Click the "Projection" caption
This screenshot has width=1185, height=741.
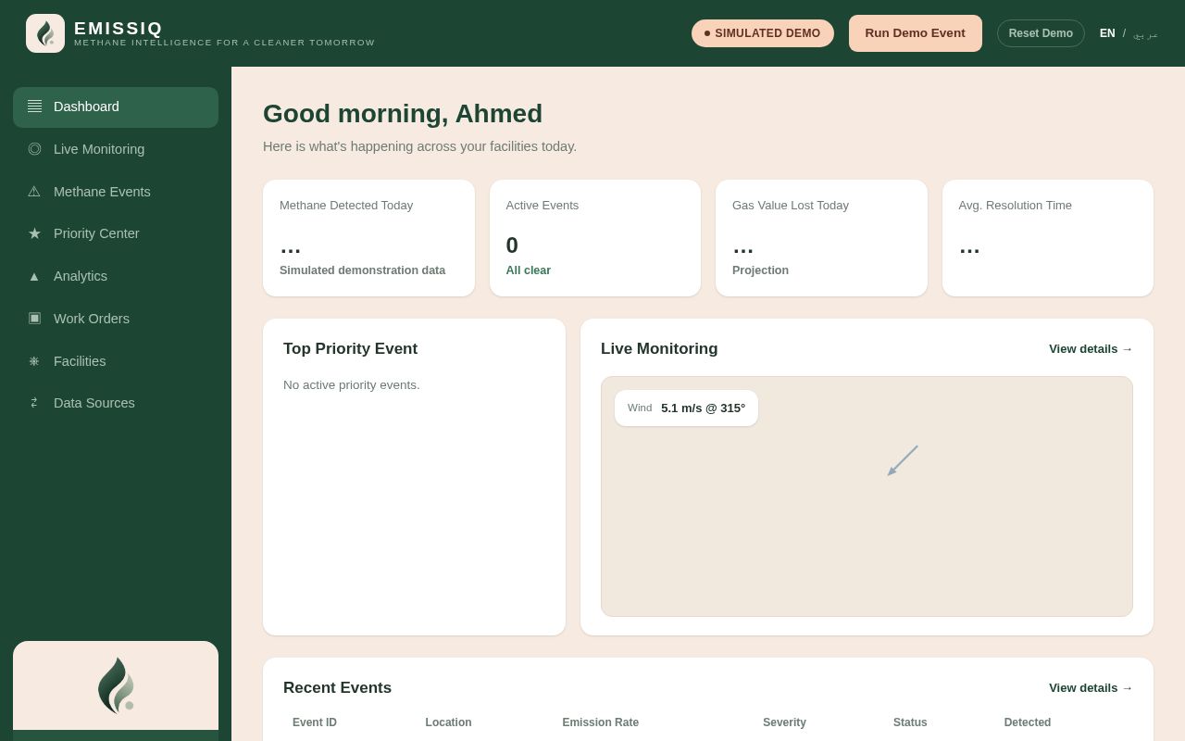[x=760, y=270]
